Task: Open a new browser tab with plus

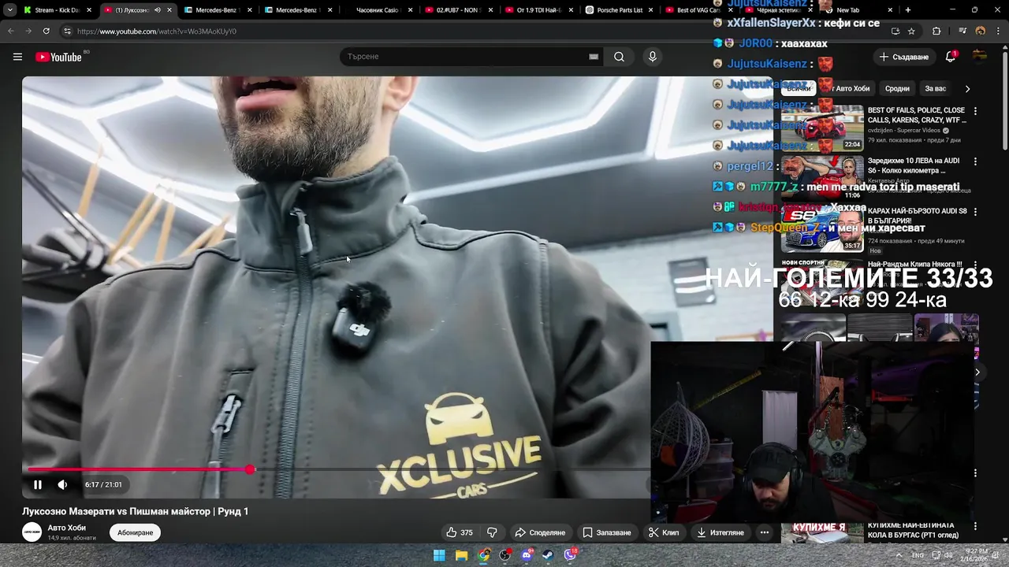Action: (x=908, y=10)
